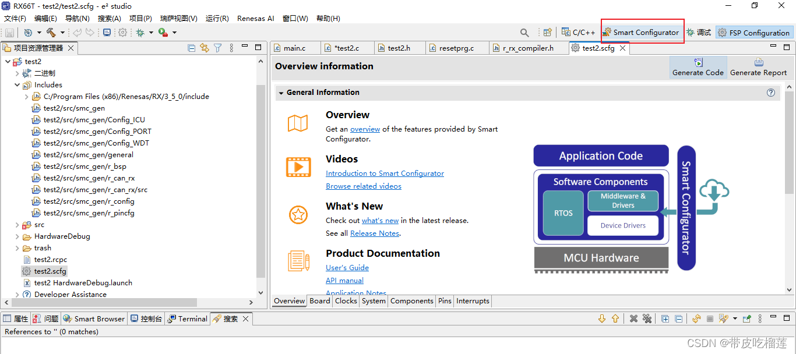Click the hammer Build icon
This screenshot has height=354, width=796.
pos(51,33)
